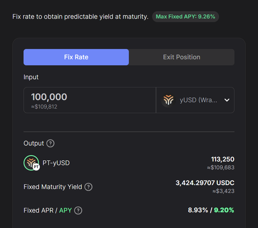Click the ≈$109,812 input value estimate
The width and height of the screenshot is (258, 228).
pyautogui.click(x=44, y=107)
